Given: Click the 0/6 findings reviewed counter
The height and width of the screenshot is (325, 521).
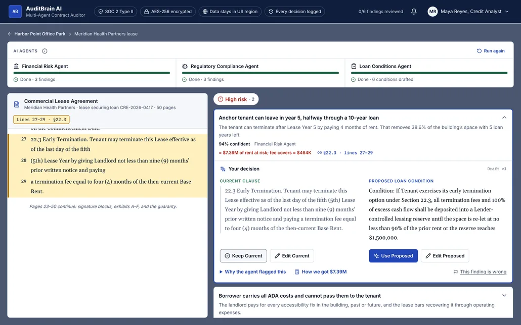Looking at the screenshot, I should pos(380,12).
